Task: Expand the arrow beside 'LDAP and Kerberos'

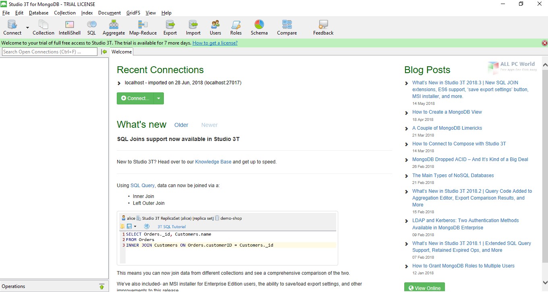Action: [x=407, y=221]
